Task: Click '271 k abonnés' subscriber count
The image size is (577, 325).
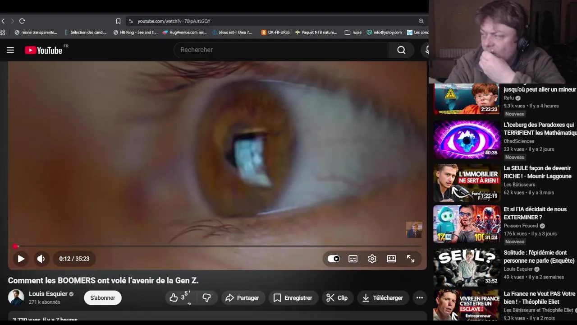Action: coord(45,302)
